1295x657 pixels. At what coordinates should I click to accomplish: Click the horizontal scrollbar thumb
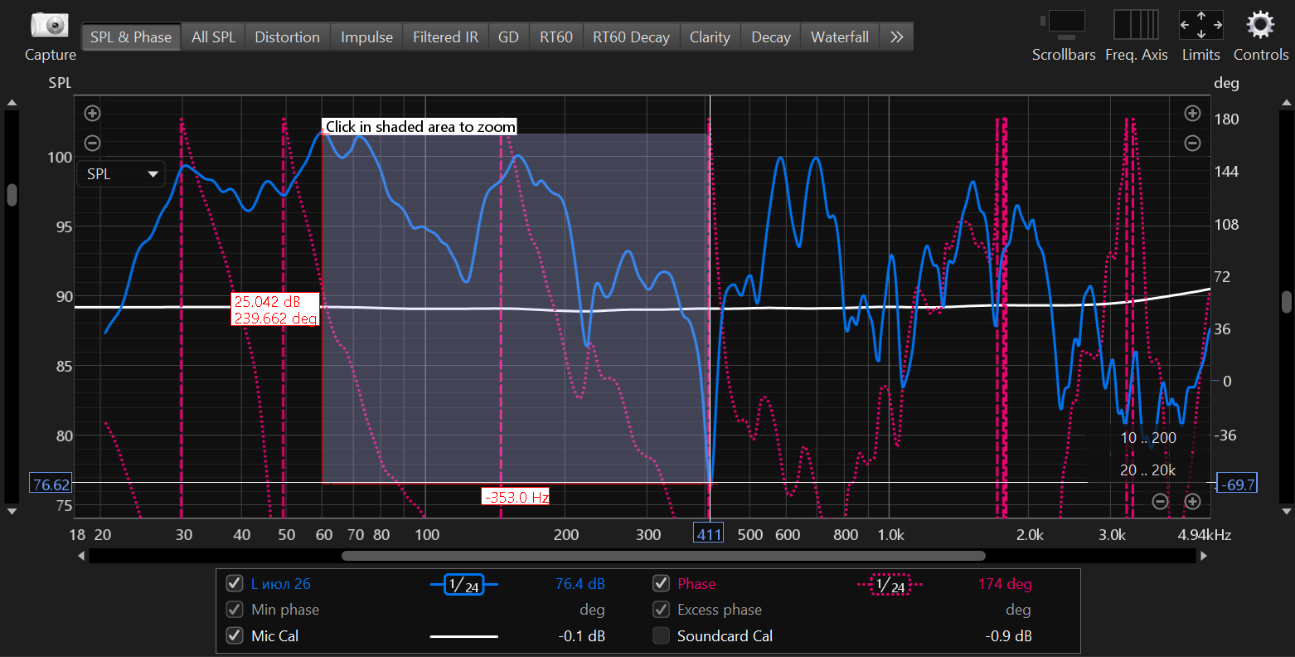tap(663, 556)
